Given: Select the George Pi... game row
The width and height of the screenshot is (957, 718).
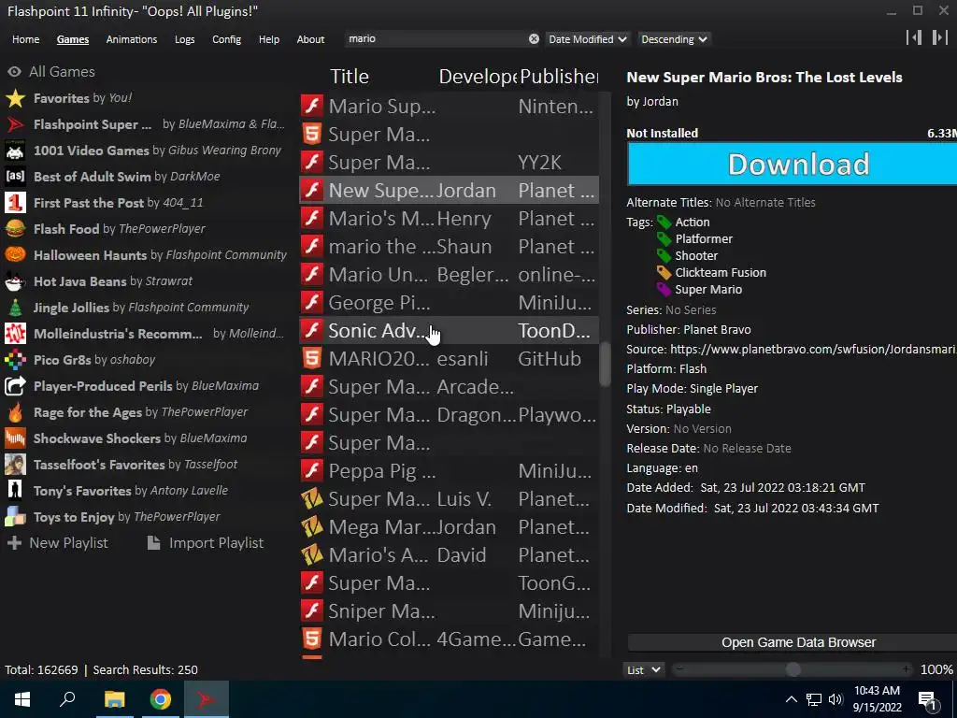Looking at the screenshot, I should (450, 303).
